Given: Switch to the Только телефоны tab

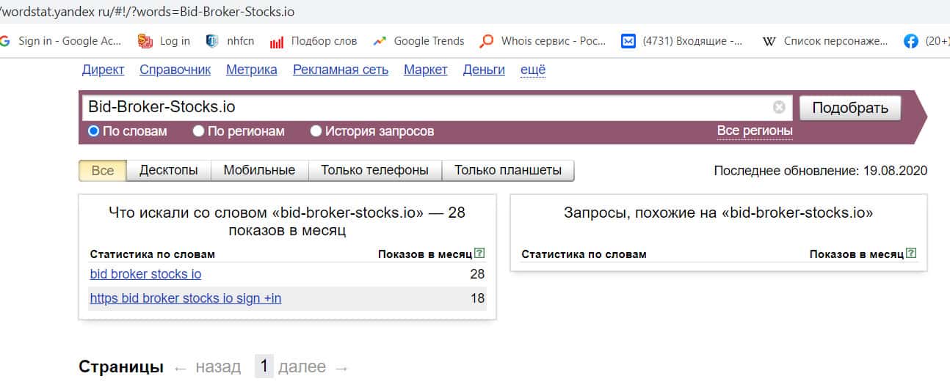Looking at the screenshot, I should 374,170.
